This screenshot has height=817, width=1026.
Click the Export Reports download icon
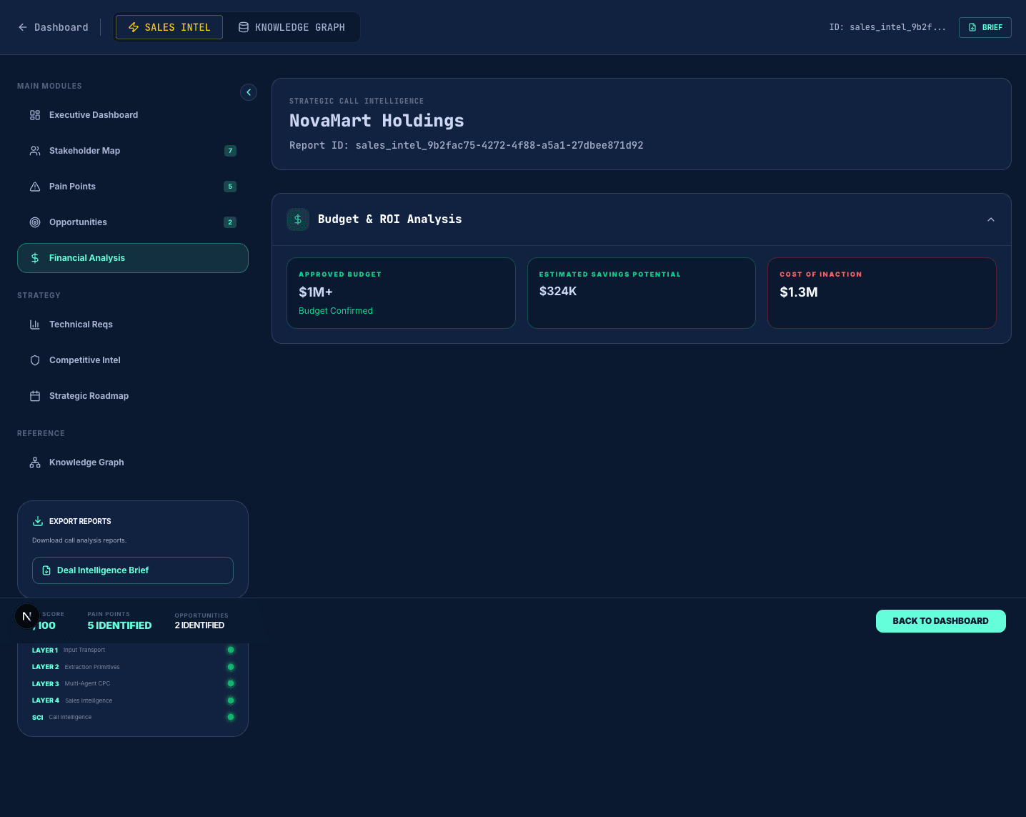[38, 521]
